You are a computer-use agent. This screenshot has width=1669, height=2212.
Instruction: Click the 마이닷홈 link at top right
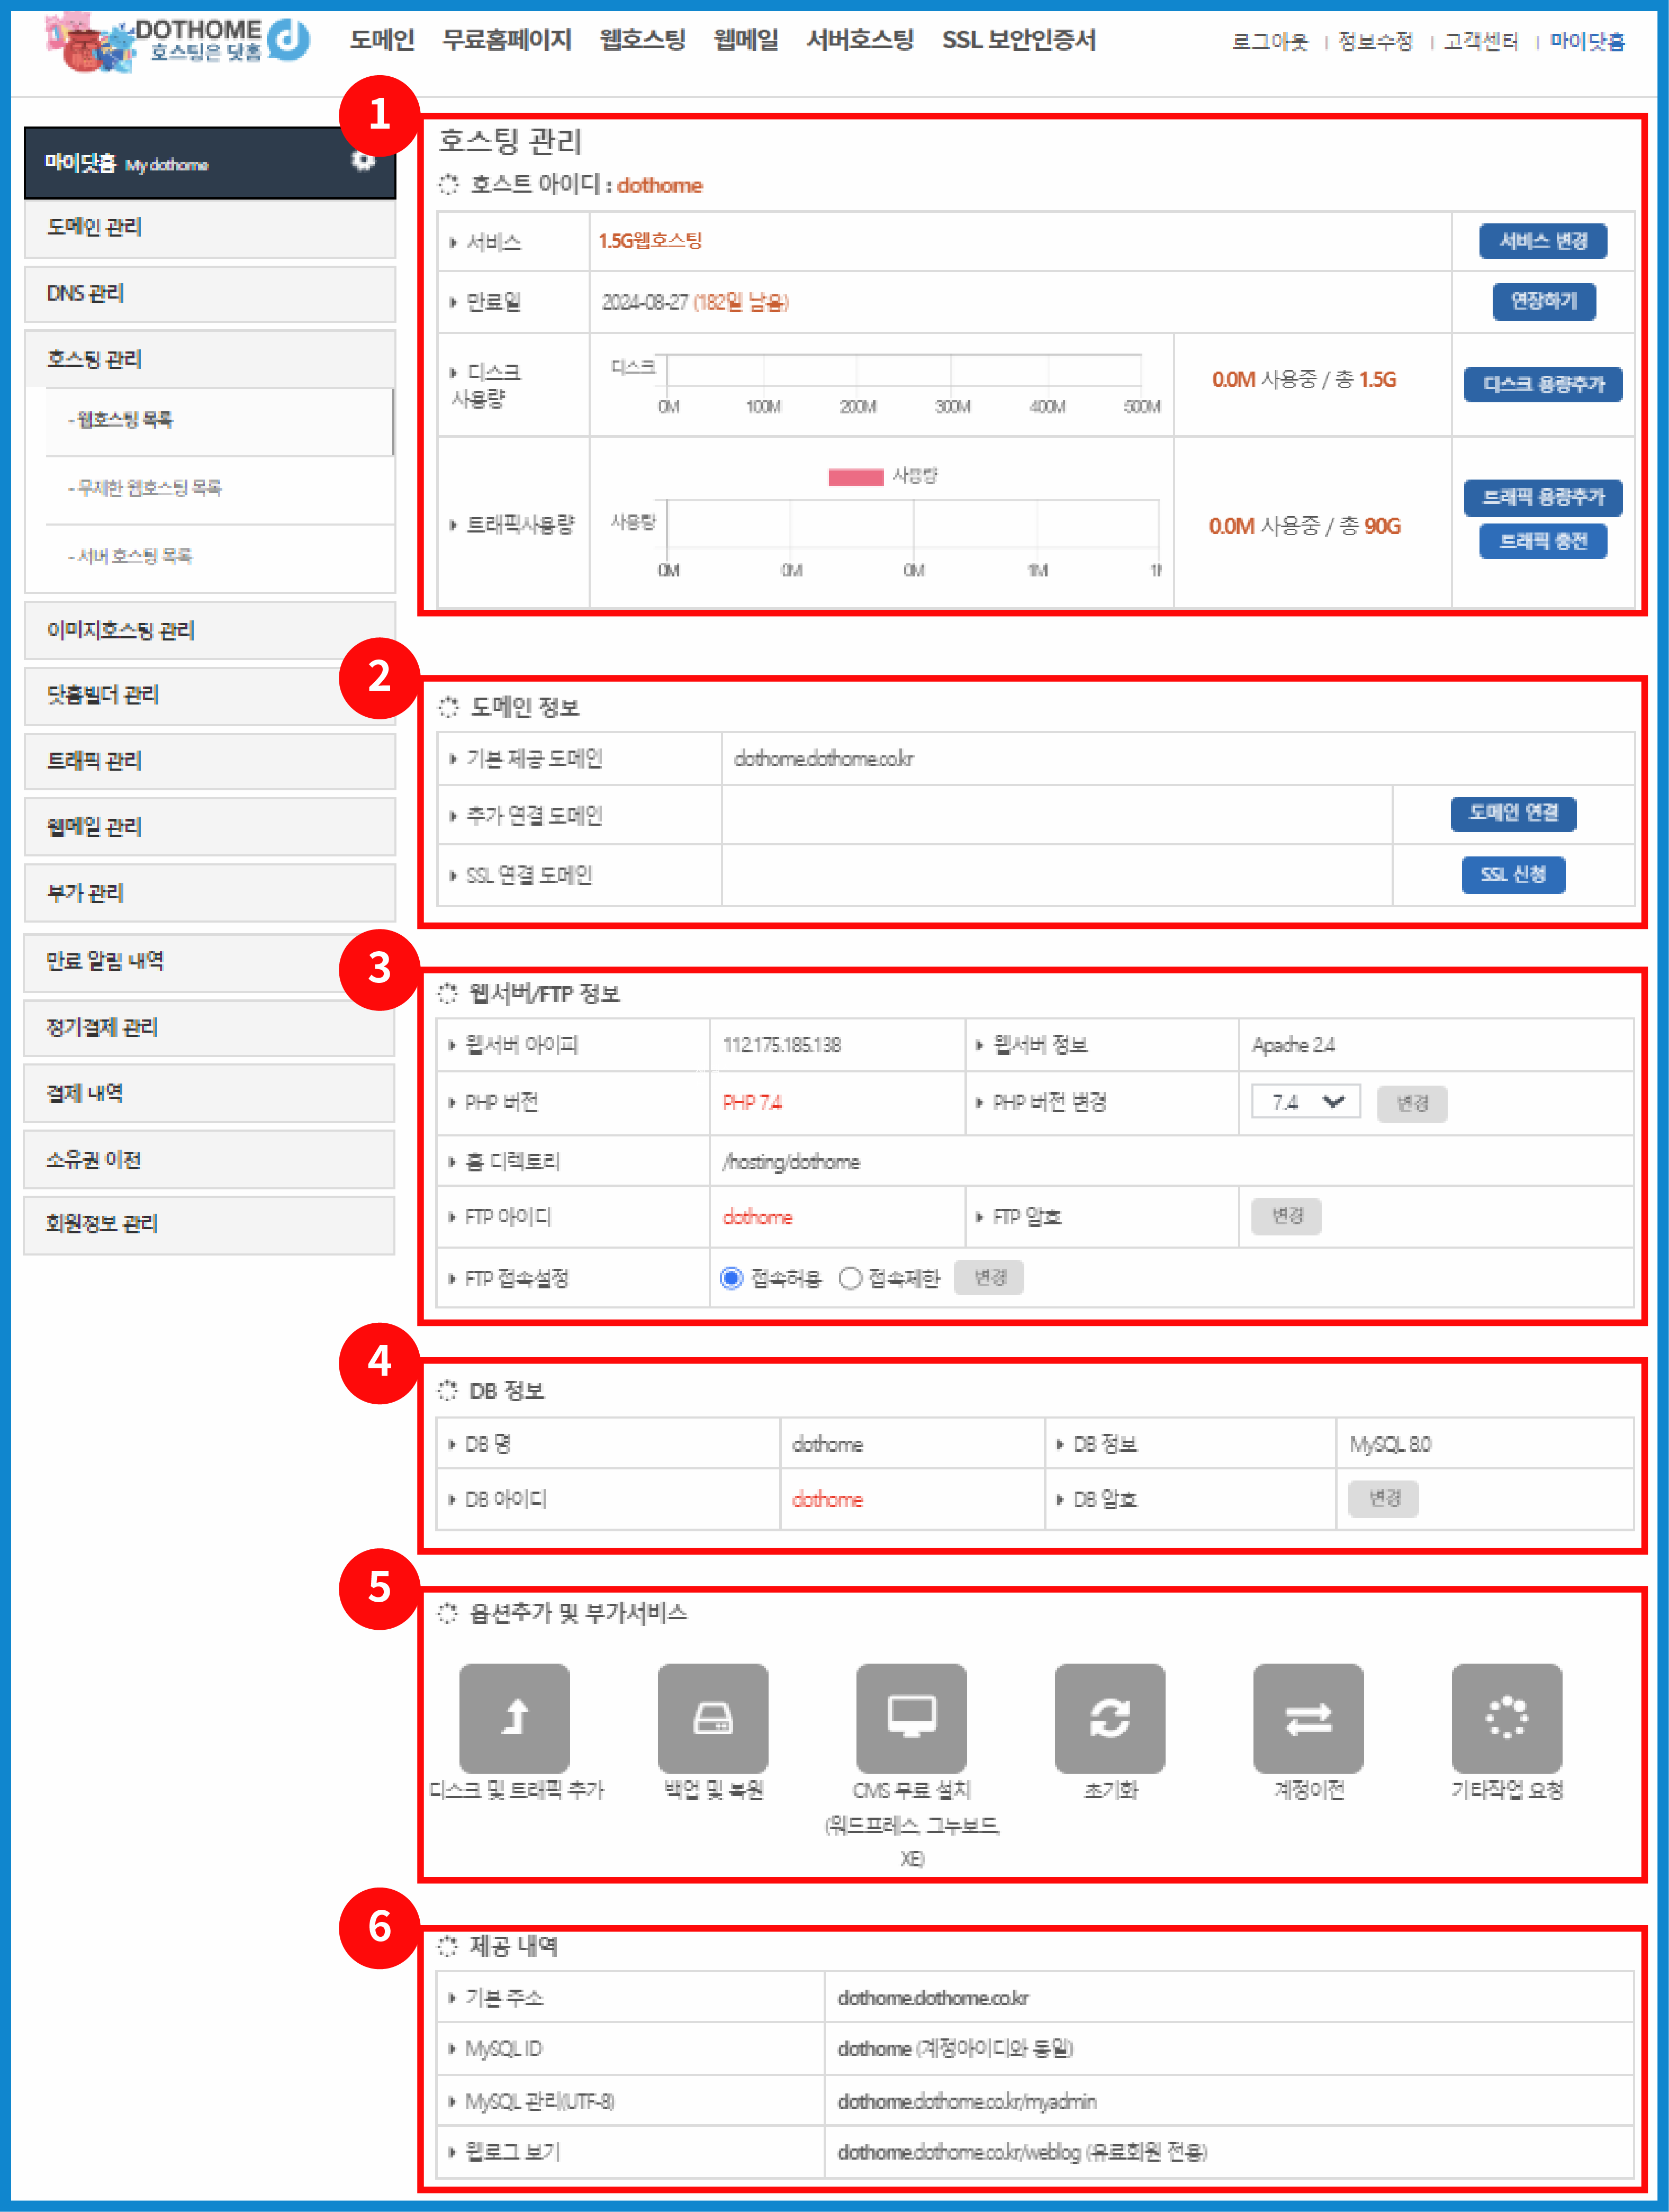pos(1587,41)
